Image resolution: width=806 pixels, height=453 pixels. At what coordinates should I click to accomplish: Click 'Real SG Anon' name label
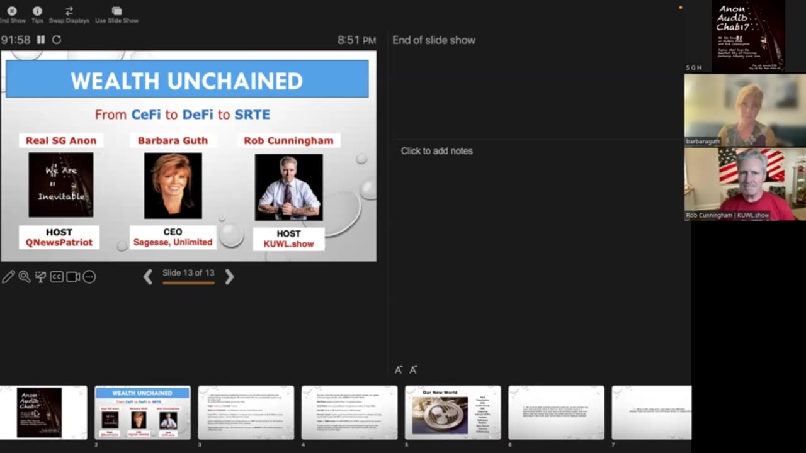point(61,140)
